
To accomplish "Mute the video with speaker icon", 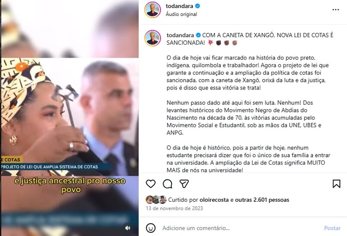I will tap(128, 228).
